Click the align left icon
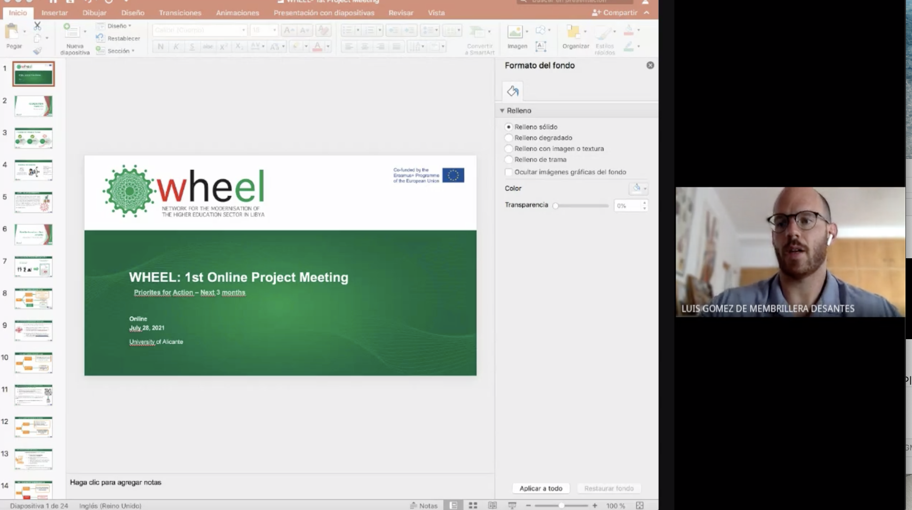 [x=348, y=46]
